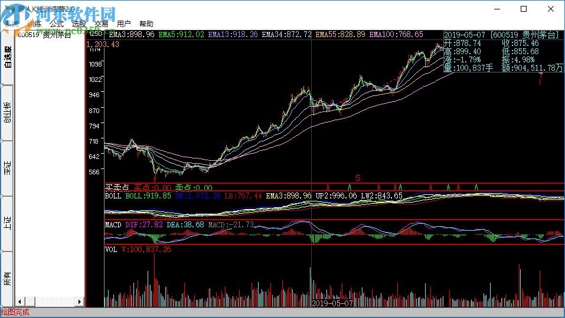Viewport: 565px width, 318px height.
Task: Close the K线训练营 application window
Action: (551, 9)
